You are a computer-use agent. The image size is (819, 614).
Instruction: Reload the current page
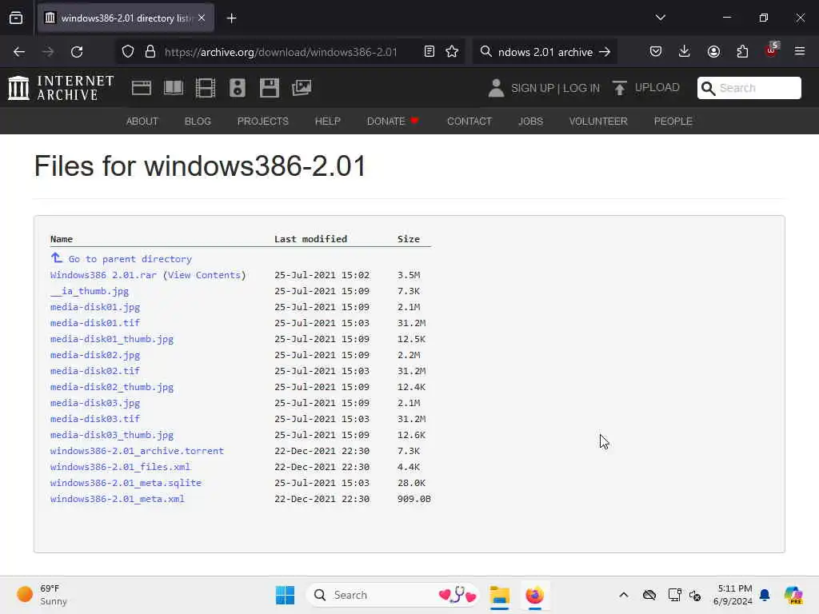77,52
